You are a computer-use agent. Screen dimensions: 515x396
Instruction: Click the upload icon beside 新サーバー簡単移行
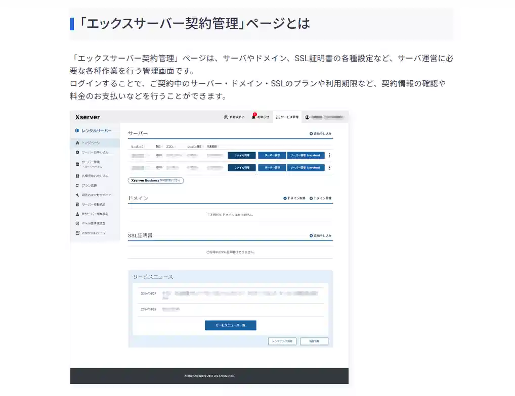[77, 214]
